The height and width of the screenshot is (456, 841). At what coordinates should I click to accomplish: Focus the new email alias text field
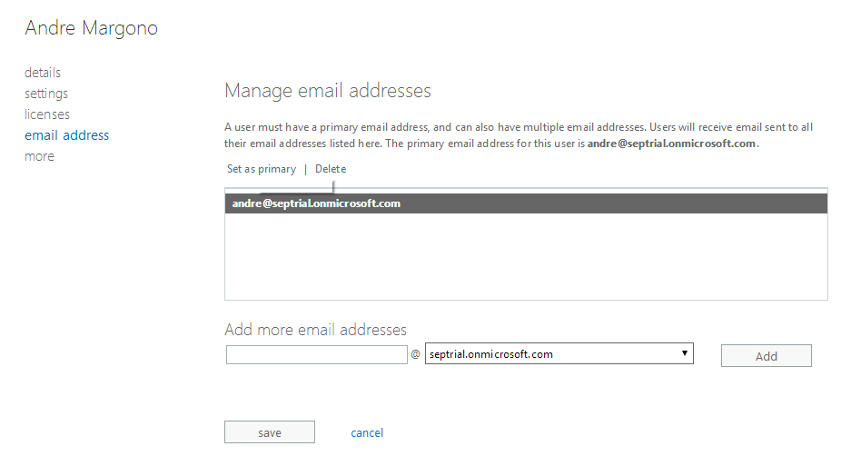point(316,354)
